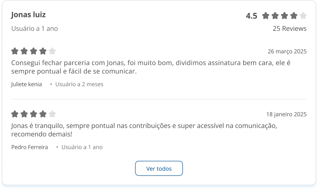The height and width of the screenshot is (189, 318).
Task: Click the "Ver todos" button
Action: [x=159, y=168]
